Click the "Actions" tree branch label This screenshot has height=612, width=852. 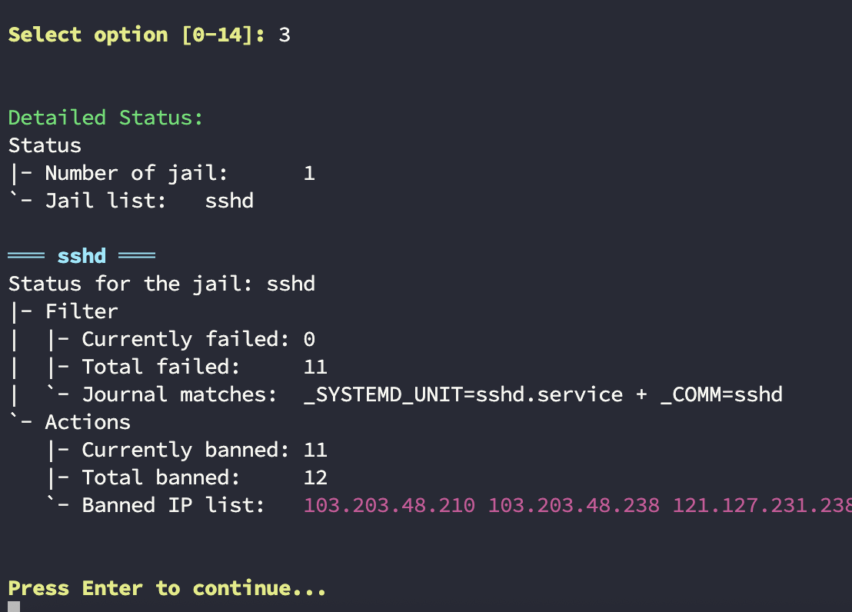tap(88, 422)
